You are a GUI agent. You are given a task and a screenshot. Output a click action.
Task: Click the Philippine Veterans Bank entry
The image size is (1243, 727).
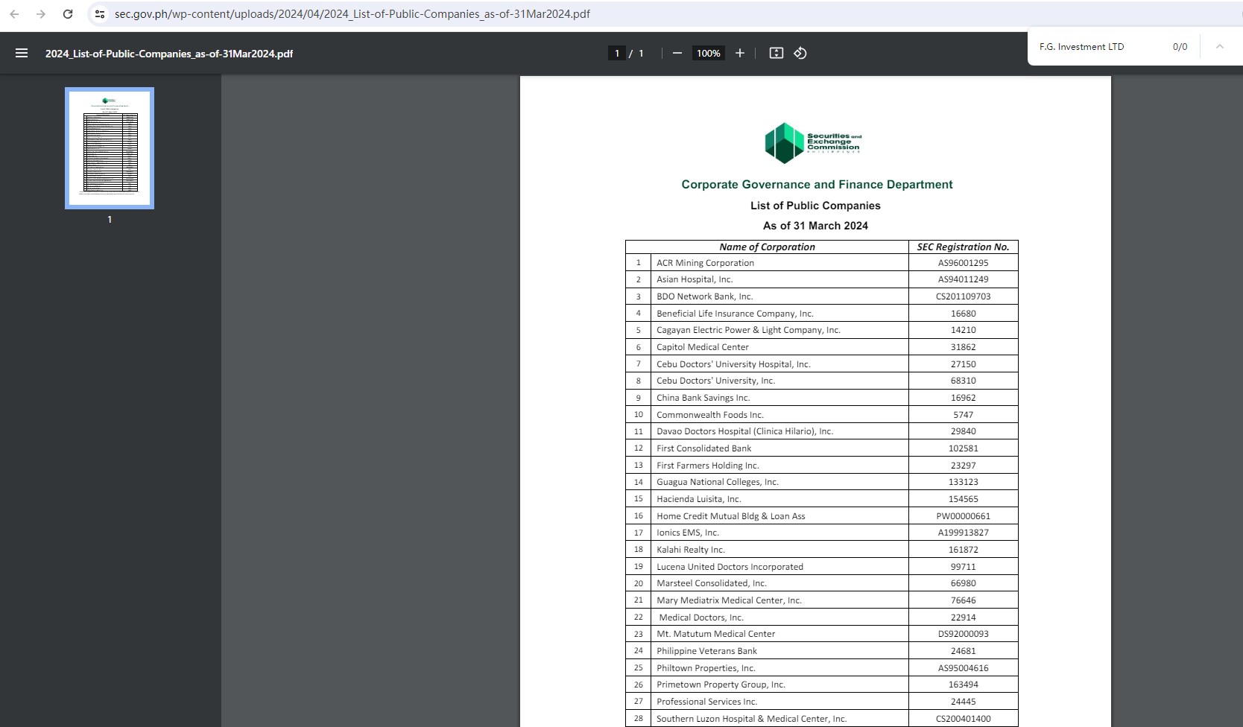pyautogui.click(x=706, y=651)
